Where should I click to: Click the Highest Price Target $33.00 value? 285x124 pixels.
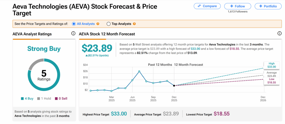(119, 114)
